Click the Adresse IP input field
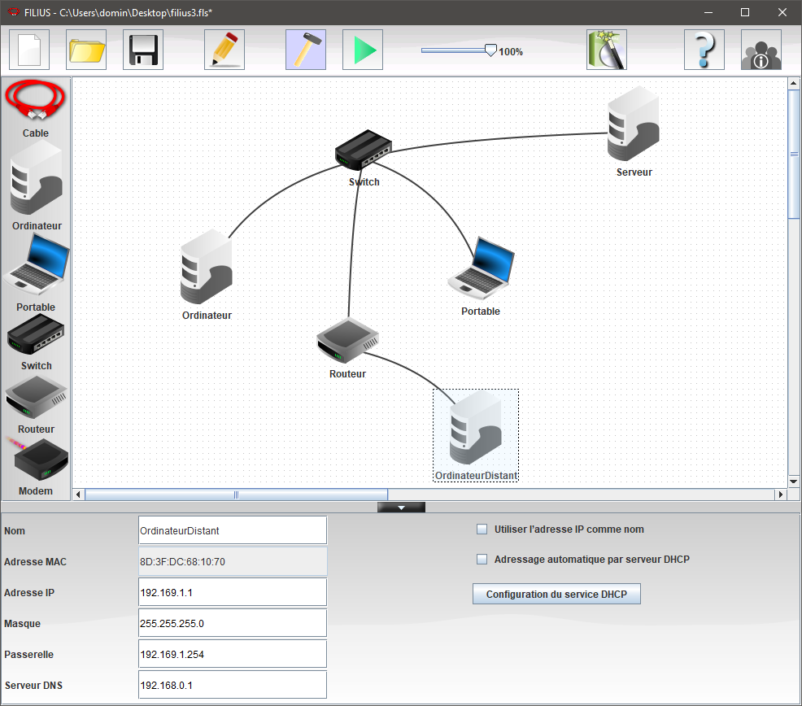Screen dimensions: 802x706 coord(233,592)
